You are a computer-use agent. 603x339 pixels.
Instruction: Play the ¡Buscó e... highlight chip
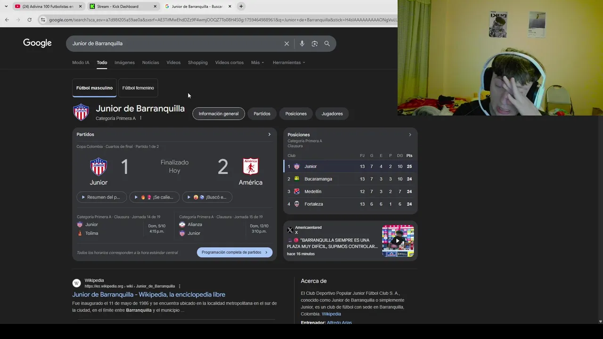(207, 197)
